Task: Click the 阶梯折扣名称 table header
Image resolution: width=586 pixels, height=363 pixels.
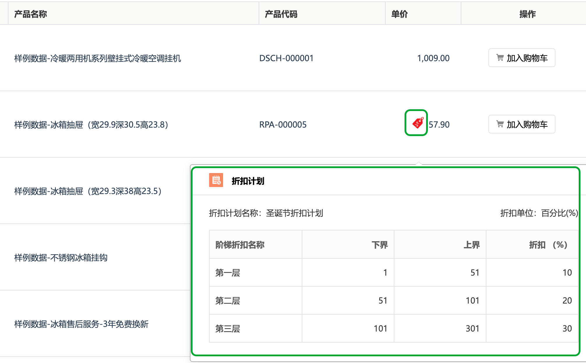Action: pyautogui.click(x=240, y=245)
